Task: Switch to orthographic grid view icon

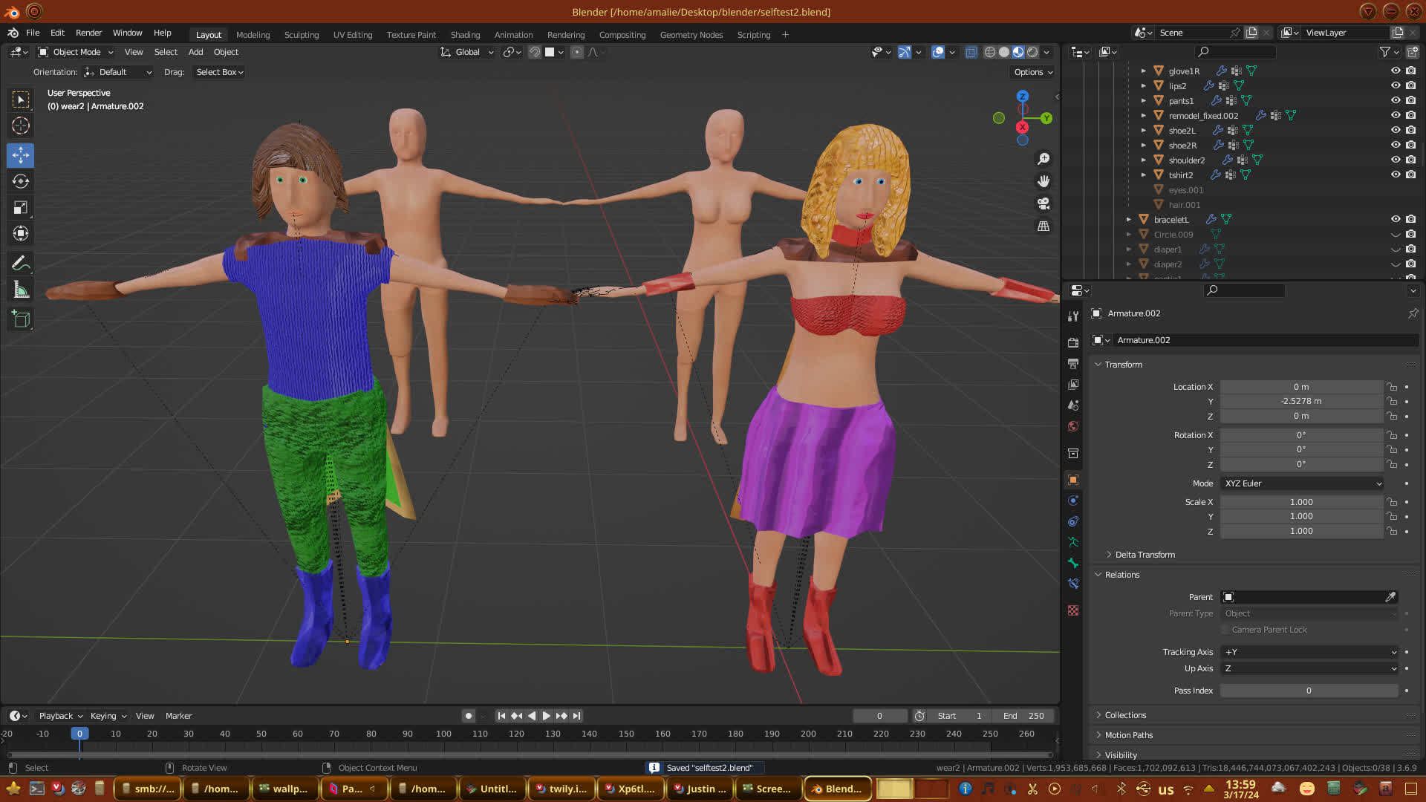Action: (1044, 226)
